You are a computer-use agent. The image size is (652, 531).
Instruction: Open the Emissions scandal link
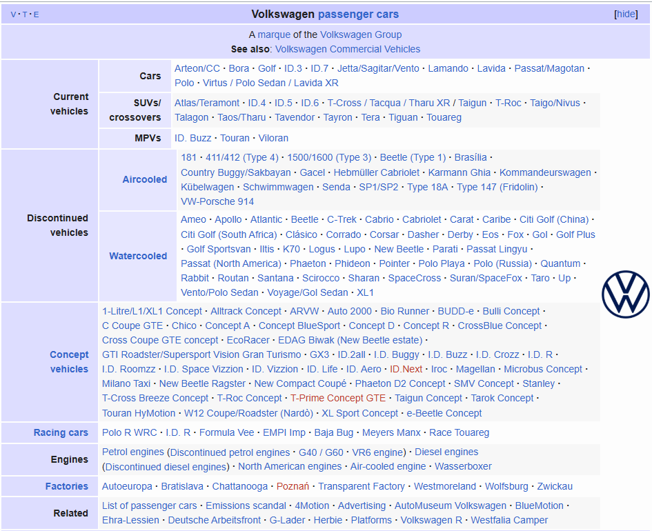246,505
